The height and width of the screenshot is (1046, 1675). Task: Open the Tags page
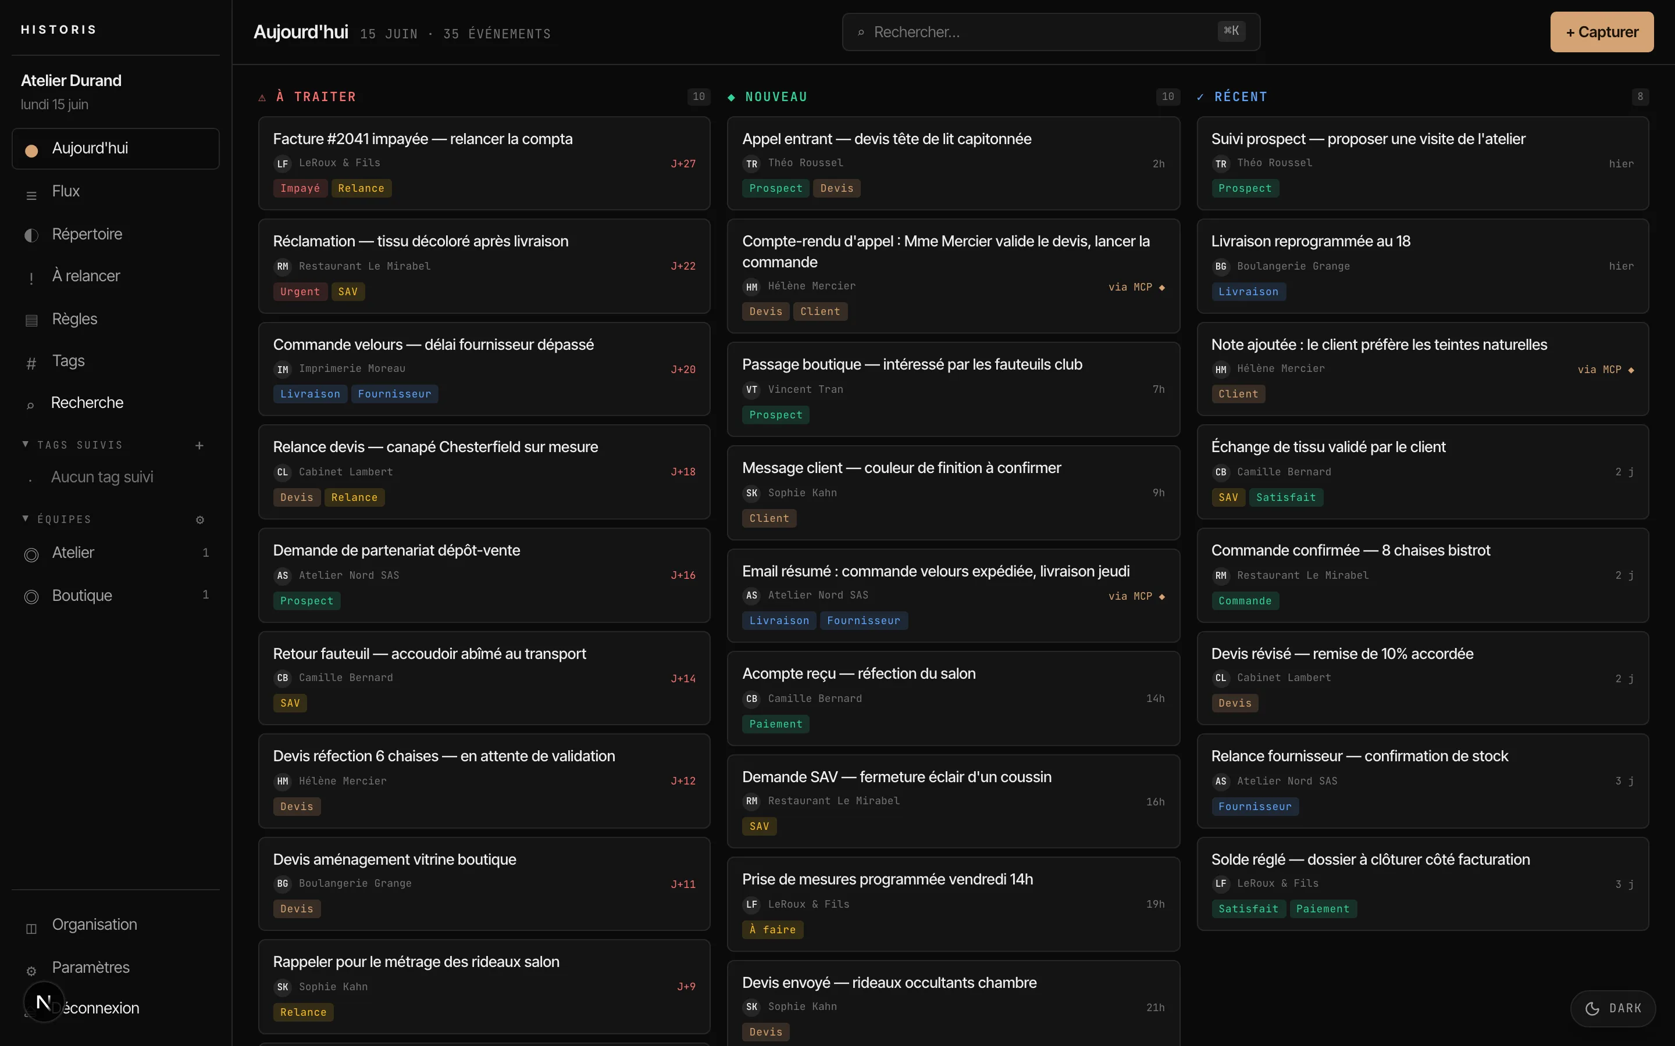point(116,361)
